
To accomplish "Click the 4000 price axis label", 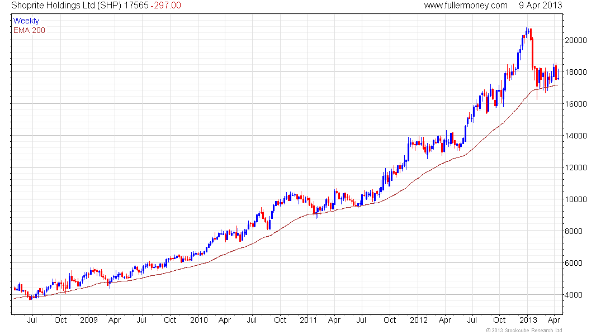I will [574, 295].
